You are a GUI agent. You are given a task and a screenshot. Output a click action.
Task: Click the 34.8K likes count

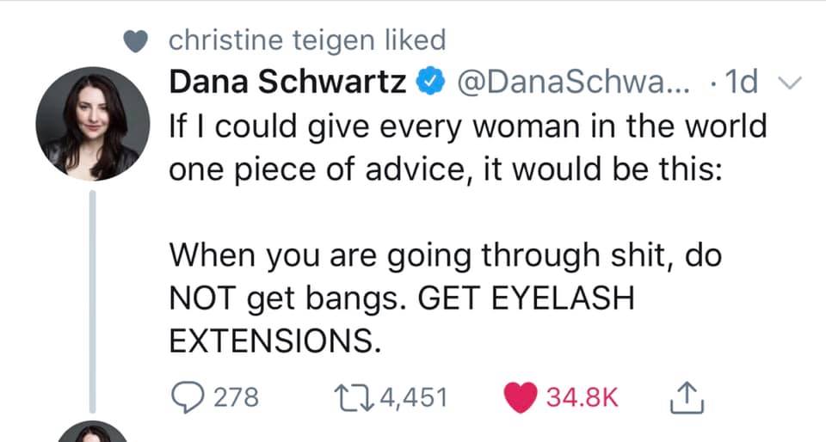pyautogui.click(x=583, y=397)
